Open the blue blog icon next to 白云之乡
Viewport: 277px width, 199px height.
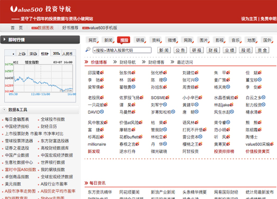263,98
